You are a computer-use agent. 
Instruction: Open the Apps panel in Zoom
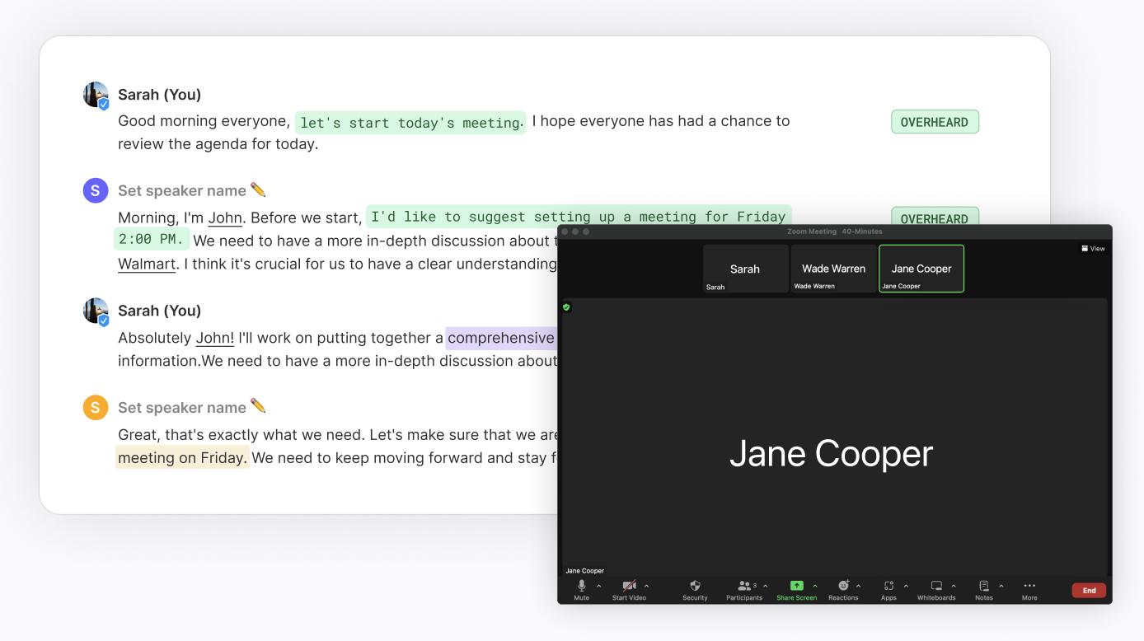[888, 589]
